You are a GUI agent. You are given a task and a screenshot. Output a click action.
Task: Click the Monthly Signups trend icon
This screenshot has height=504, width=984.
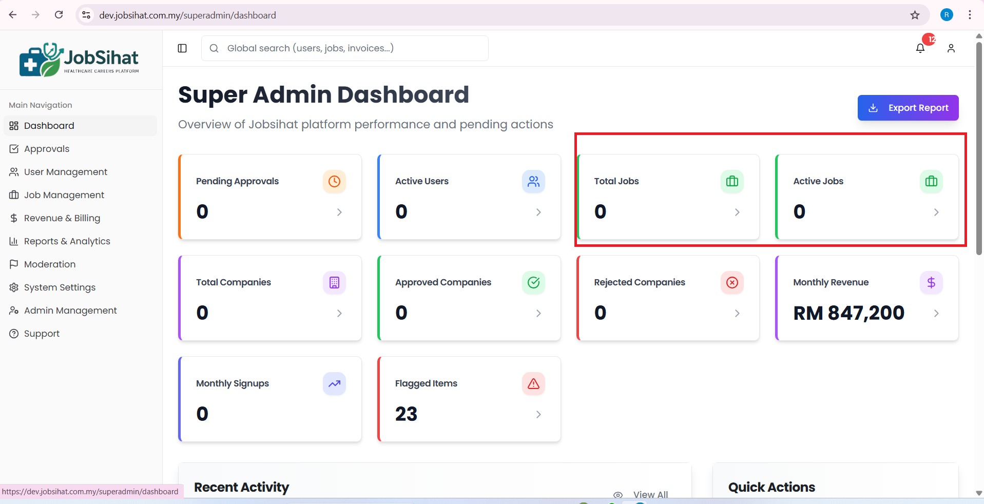point(334,383)
